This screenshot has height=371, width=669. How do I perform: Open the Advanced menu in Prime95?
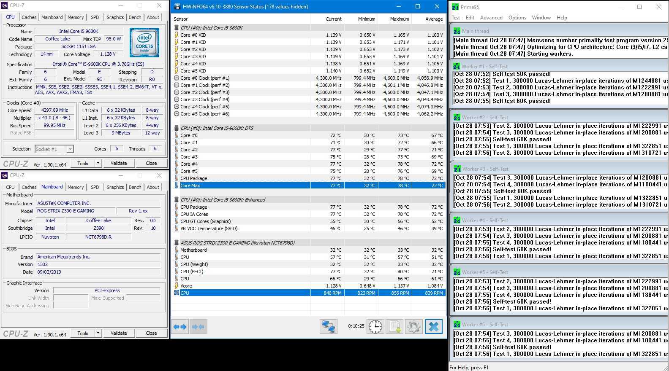tap(491, 18)
